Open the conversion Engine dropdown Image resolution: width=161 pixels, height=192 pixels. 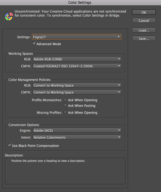(77, 131)
